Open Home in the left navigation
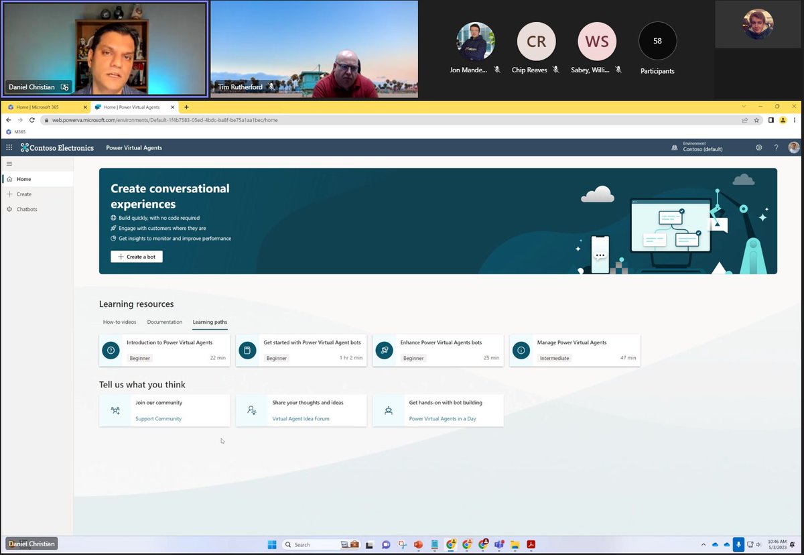 click(37, 179)
